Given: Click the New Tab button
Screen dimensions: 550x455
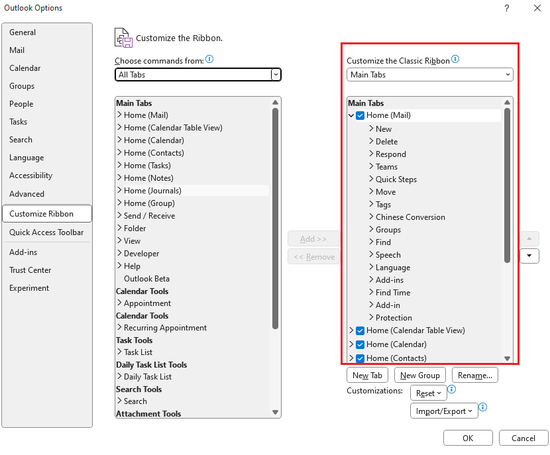Looking at the screenshot, I should click(367, 376).
